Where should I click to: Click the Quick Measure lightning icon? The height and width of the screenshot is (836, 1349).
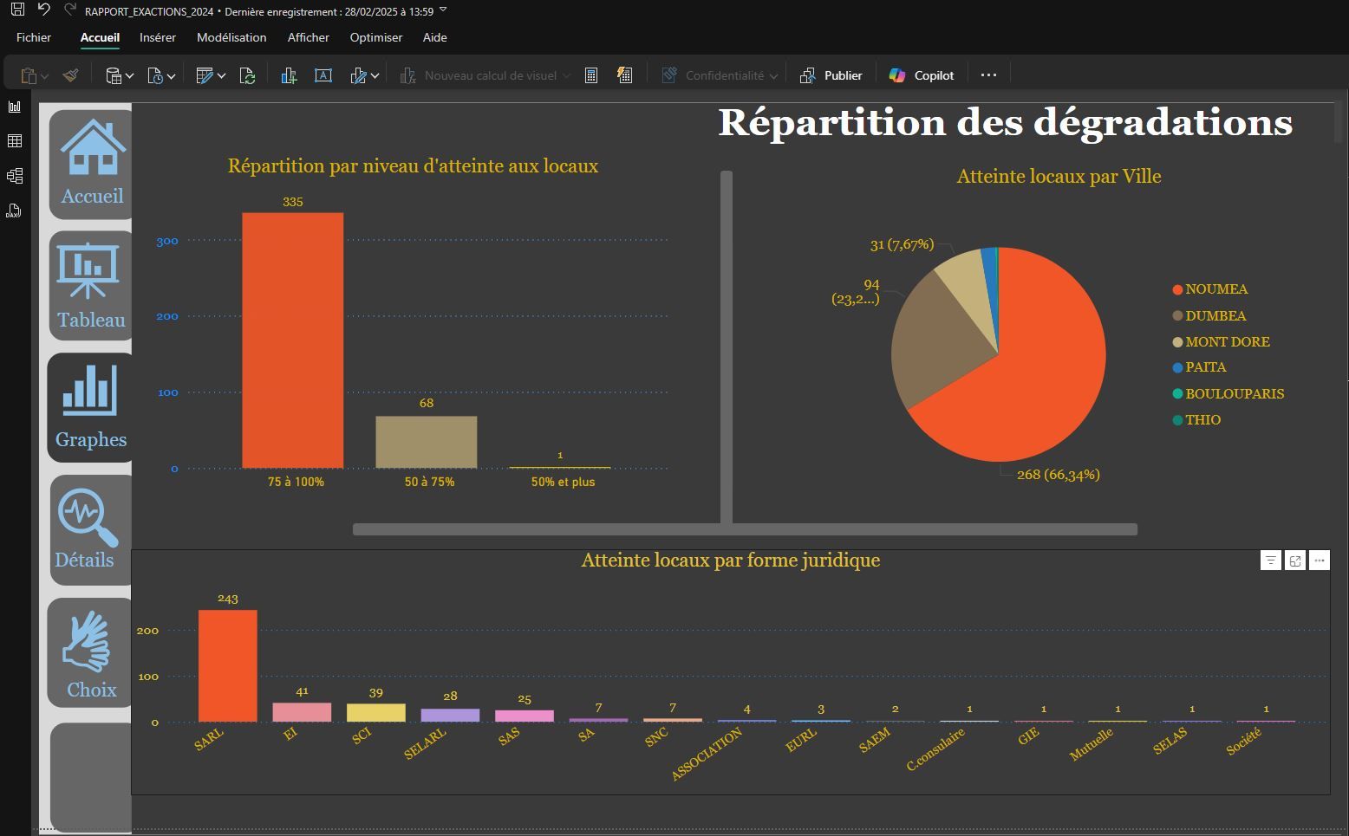point(624,75)
